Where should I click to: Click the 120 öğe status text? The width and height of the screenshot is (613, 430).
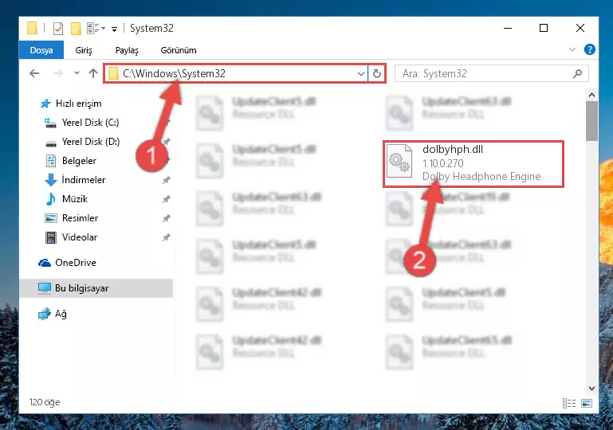[x=45, y=402]
